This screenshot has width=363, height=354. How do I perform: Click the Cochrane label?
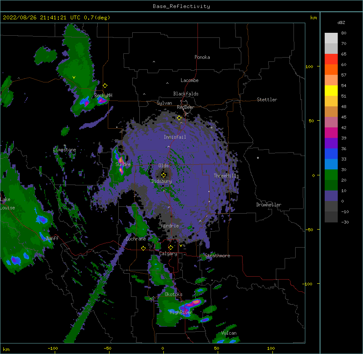click(x=136, y=239)
